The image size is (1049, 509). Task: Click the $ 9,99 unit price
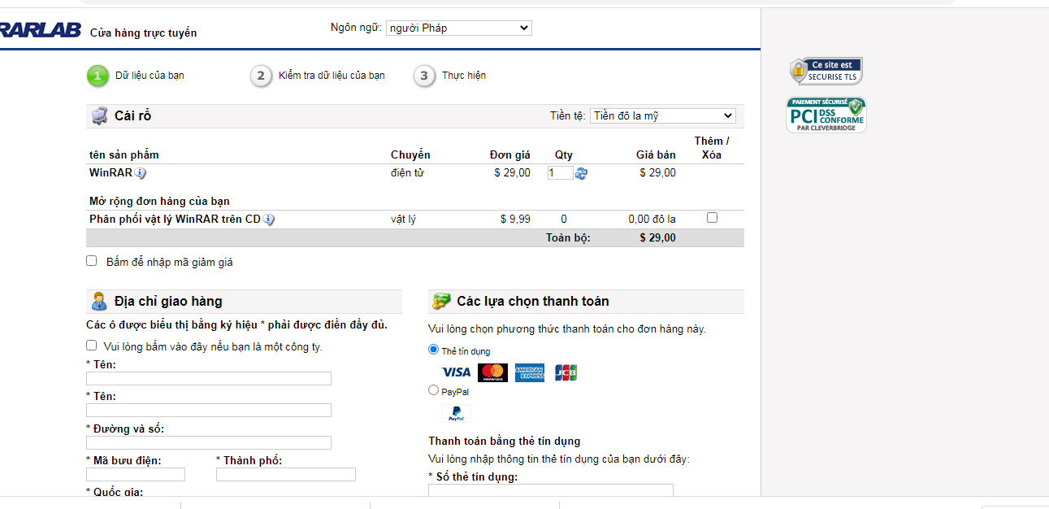(x=515, y=219)
